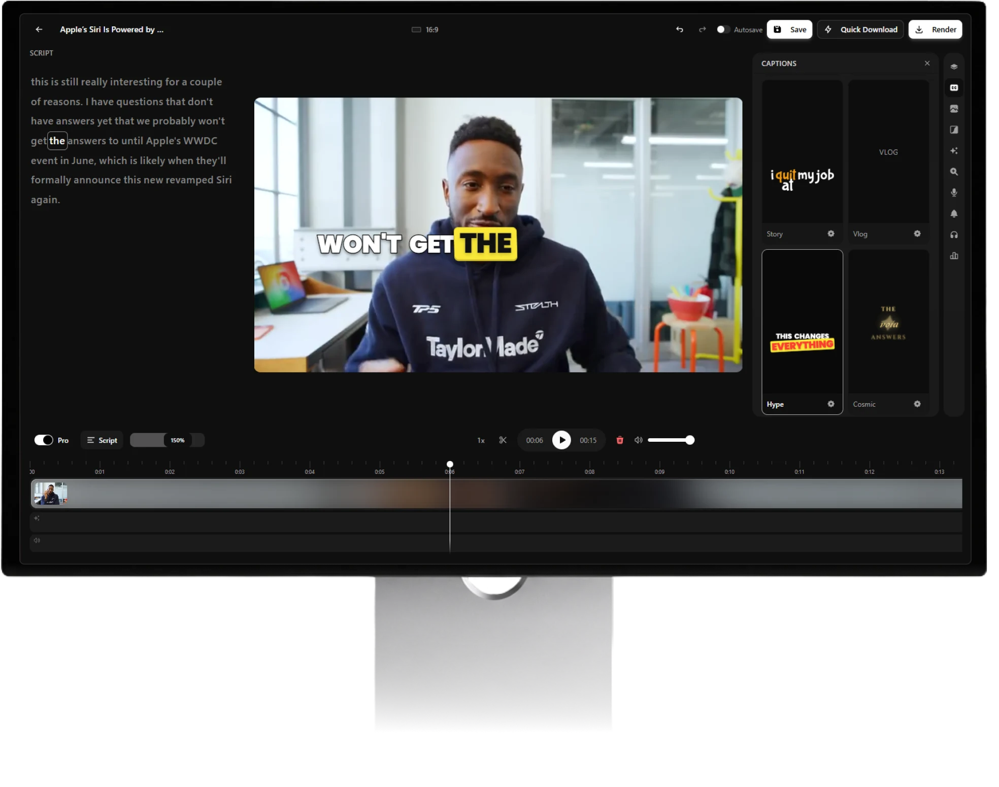Image resolution: width=999 pixels, height=787 pixels.
Task: Select the Cosmic caption style thumbnail
Action: coord(888,322)
